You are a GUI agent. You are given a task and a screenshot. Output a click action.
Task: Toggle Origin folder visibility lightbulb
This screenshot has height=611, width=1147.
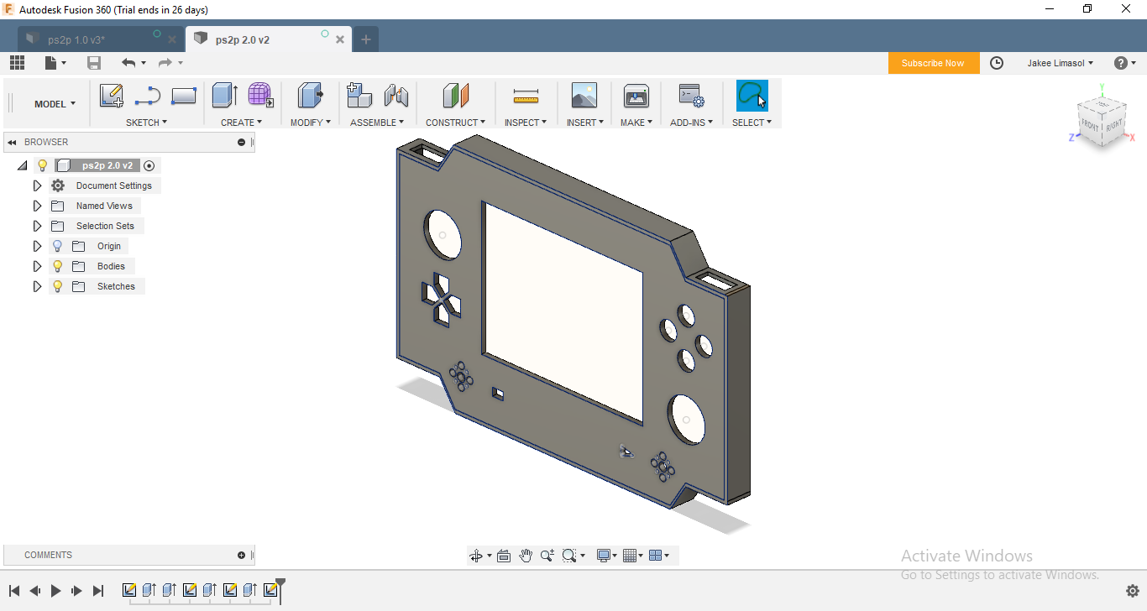coord(57,246)
